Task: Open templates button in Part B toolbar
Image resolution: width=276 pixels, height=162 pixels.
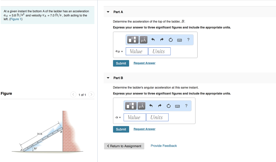Action: coord(131,106)
